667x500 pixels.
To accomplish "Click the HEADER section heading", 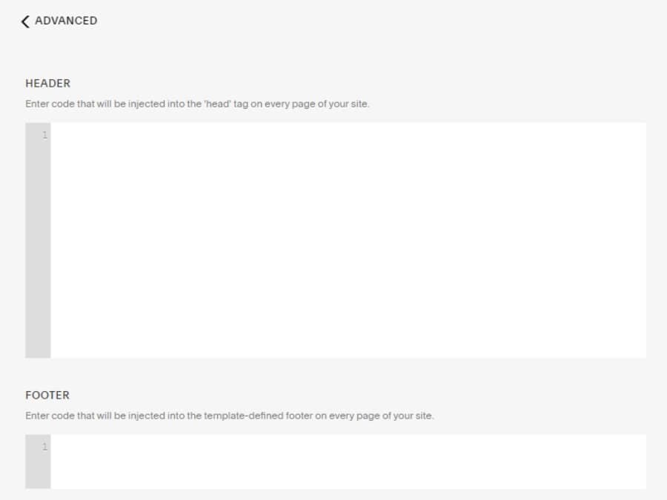I will point(47,84).
